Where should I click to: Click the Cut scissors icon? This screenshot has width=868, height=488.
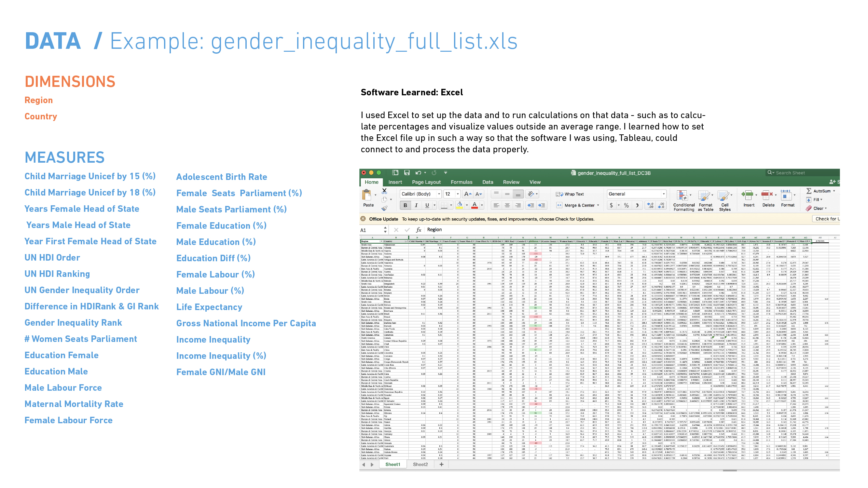(384, 191)
